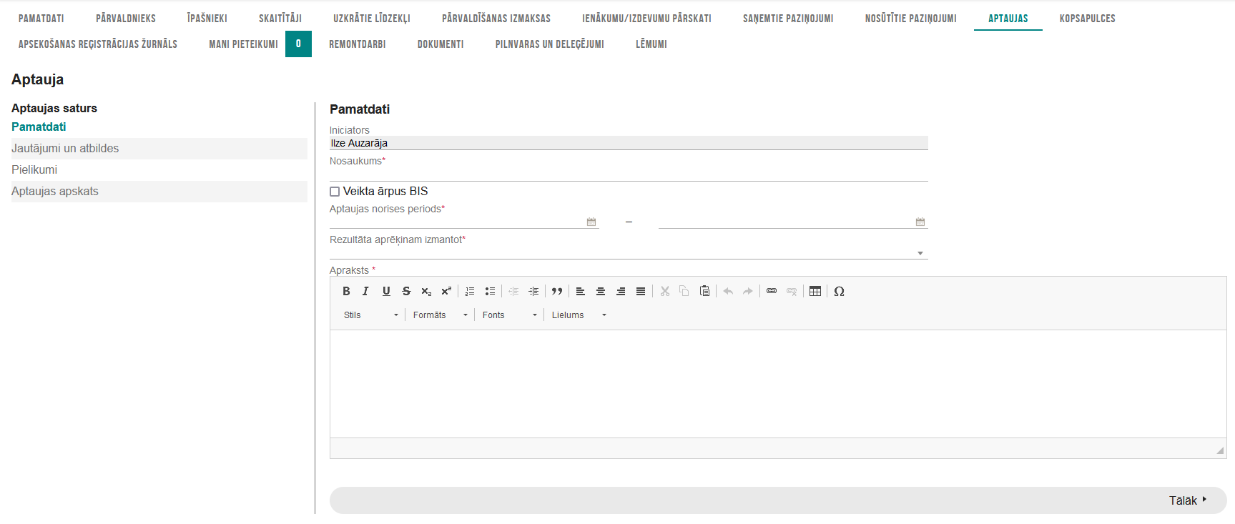This screenshot has width=1235, height=524.
Task: Go to the Aptaujas apskats section
Action: pos(159,192)
